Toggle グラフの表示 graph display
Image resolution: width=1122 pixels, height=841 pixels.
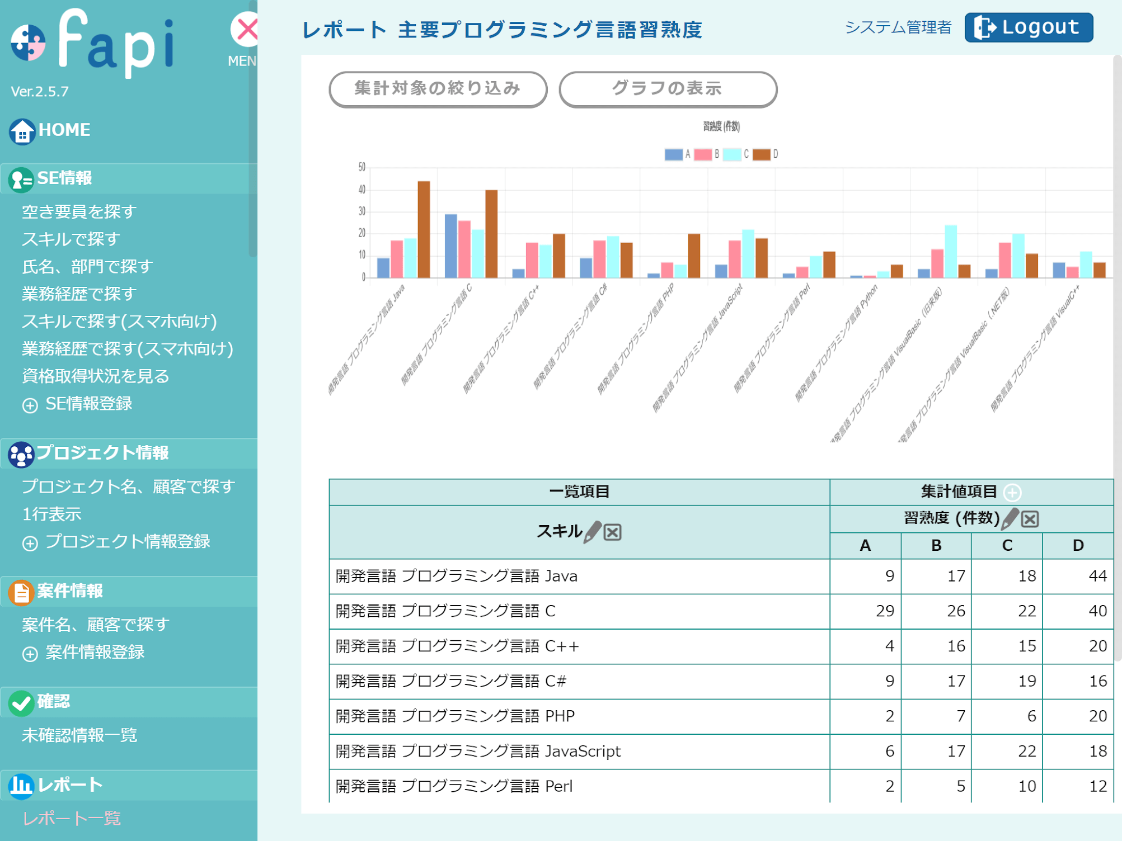pos(667,89)
